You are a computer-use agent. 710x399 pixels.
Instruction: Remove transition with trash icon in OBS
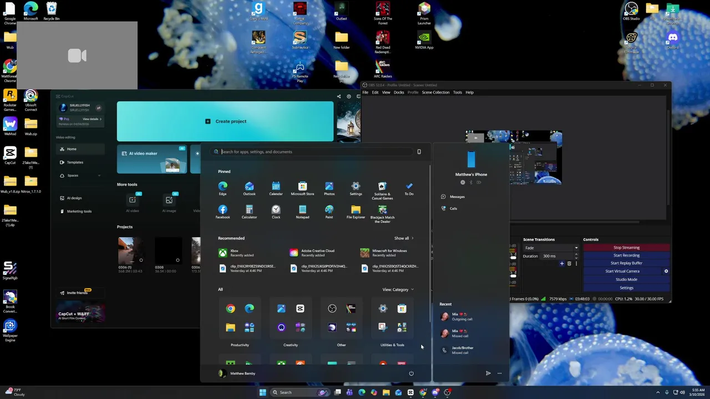(569, 264)
